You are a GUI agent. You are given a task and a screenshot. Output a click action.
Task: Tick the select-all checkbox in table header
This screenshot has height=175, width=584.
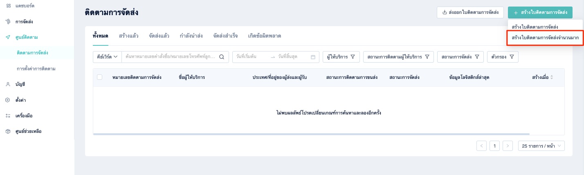click(x=100, y=77)
